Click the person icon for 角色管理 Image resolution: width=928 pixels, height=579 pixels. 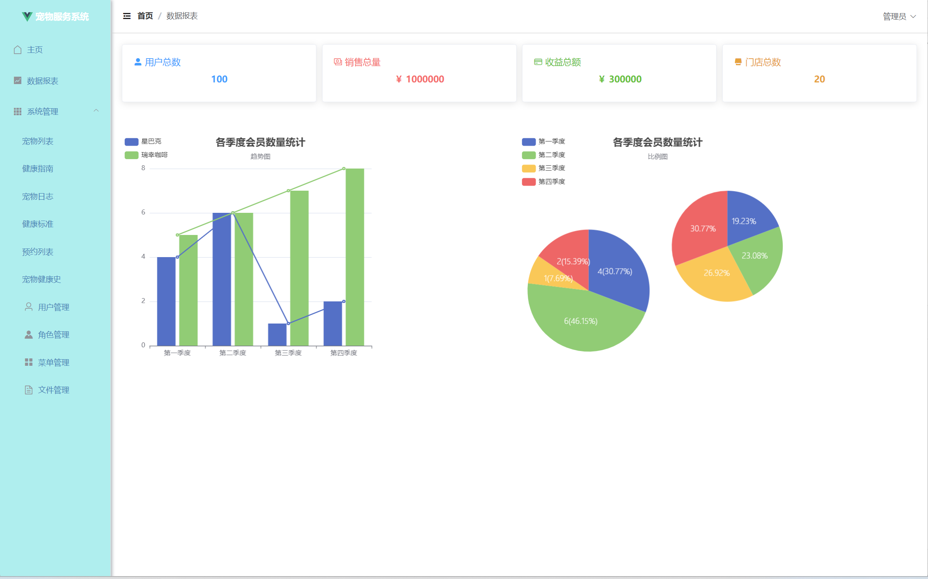tap(29, 335)
